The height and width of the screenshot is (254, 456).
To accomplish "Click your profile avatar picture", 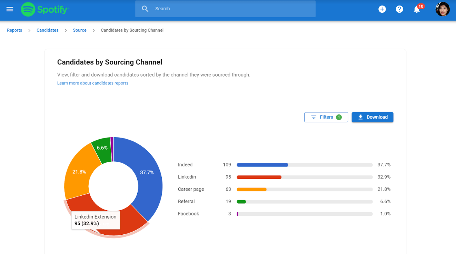I will [443, 9].
